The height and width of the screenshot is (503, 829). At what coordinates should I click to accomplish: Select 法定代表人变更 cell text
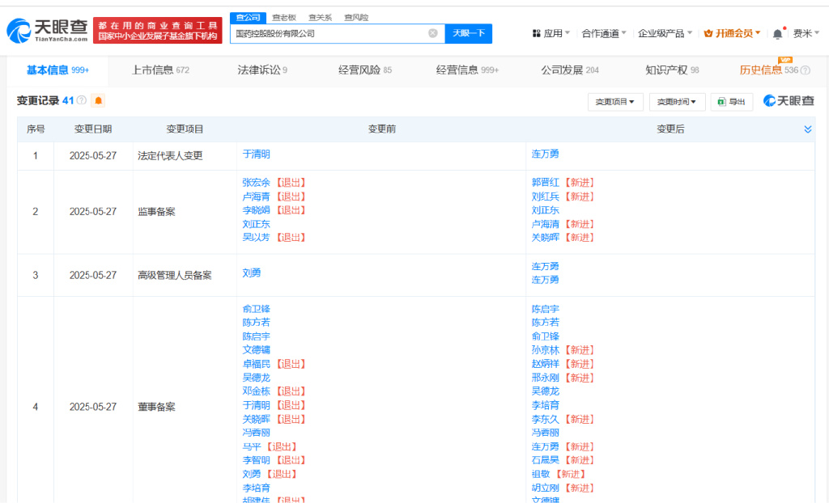coord(170,156)
